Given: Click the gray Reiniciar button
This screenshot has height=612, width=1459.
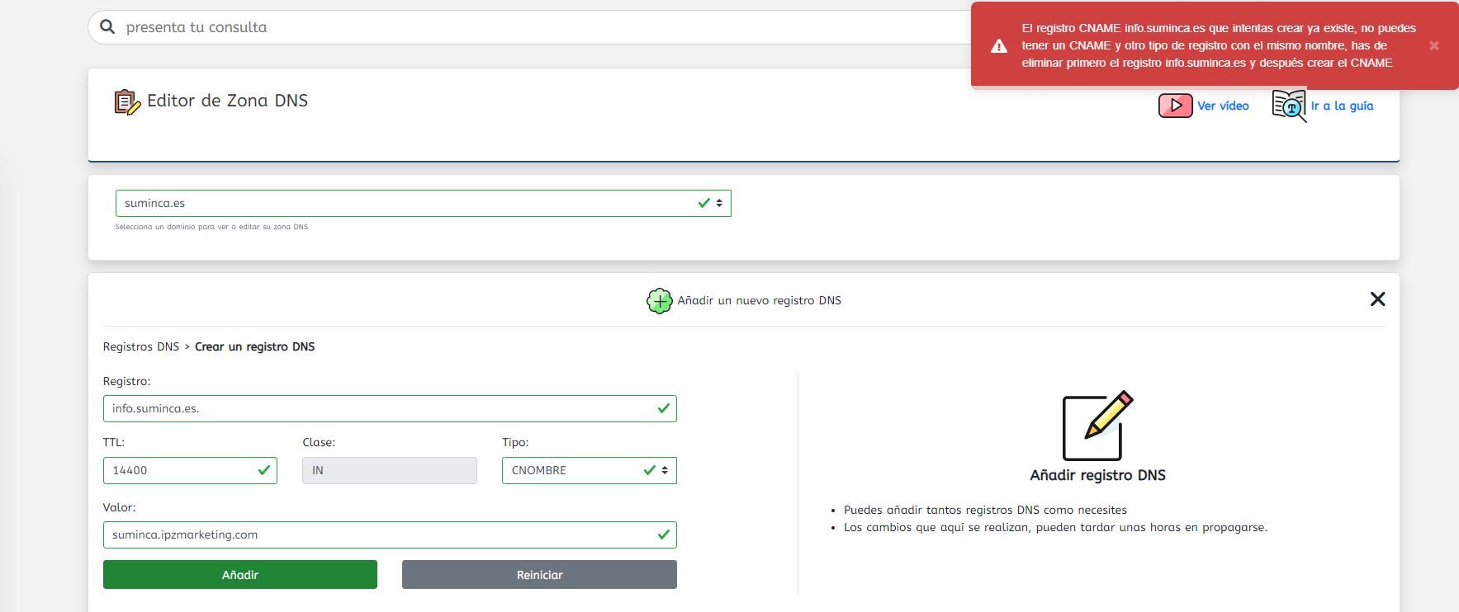Looking at the screenshot, I should 539,575.
